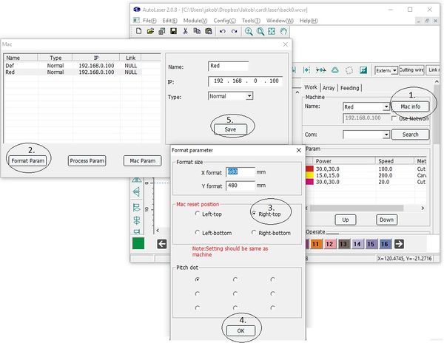Click the teal cloud-shaped icon
The image size is (444, 343).
pyautogui.click(x=335, y=69)
